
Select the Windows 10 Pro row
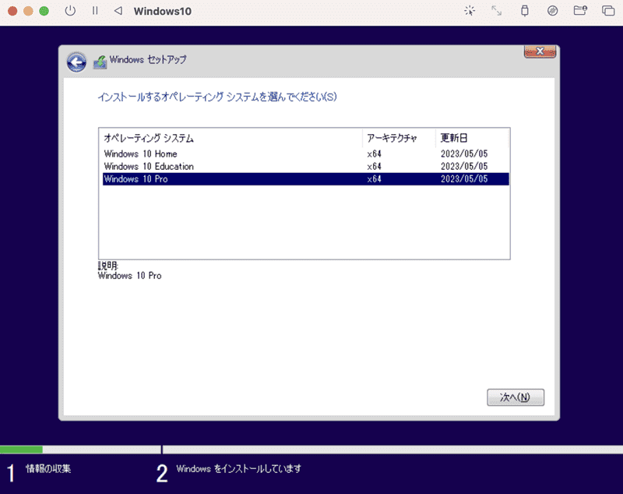click(305, 179)
